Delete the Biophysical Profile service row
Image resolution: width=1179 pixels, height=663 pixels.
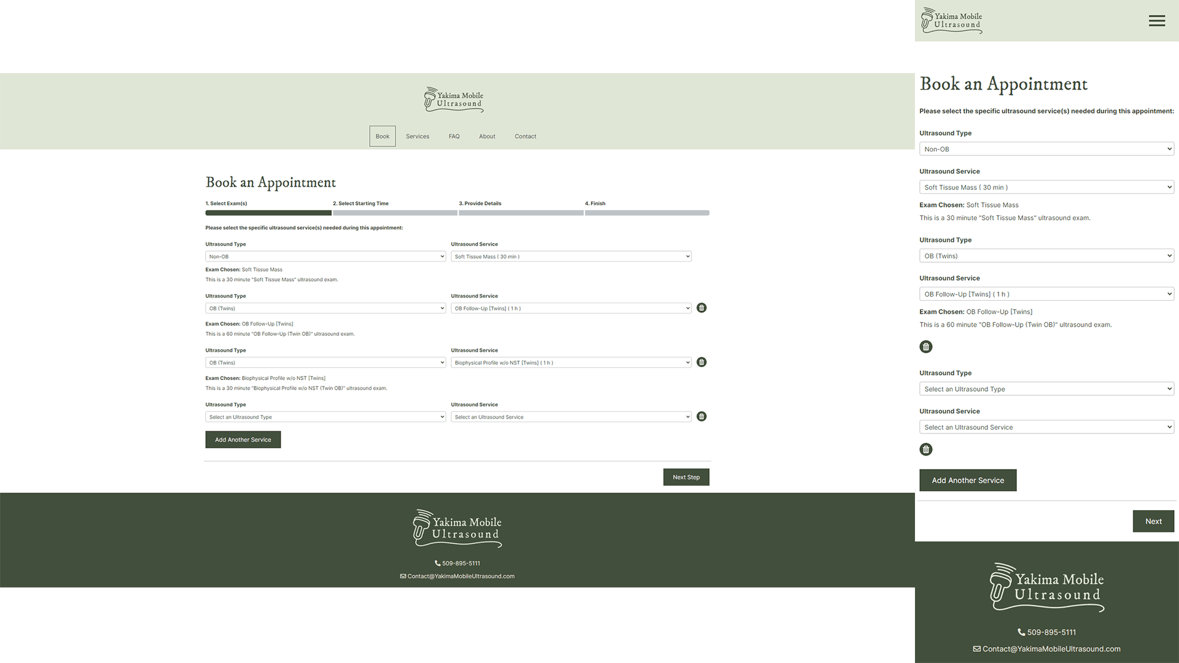(701, 362)
